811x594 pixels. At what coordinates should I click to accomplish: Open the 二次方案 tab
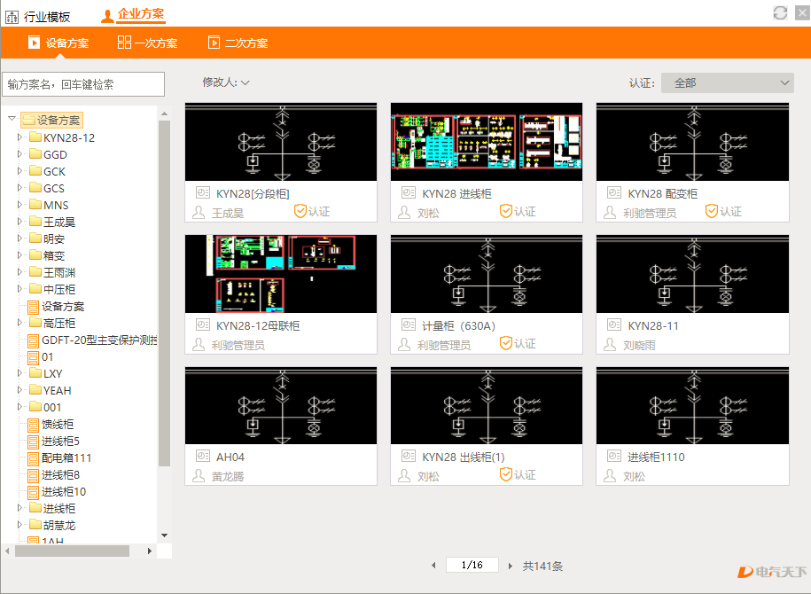(x=238, y=43)
